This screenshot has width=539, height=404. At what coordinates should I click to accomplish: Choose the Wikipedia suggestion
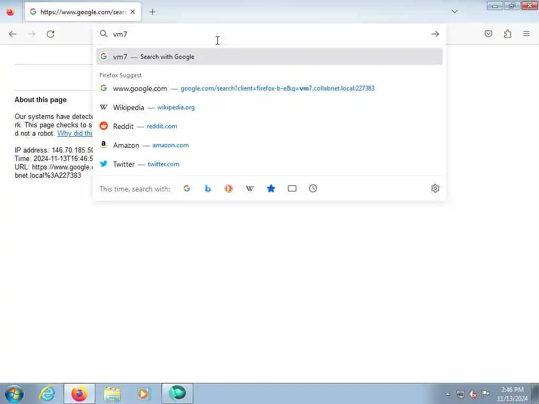(269, 107)
